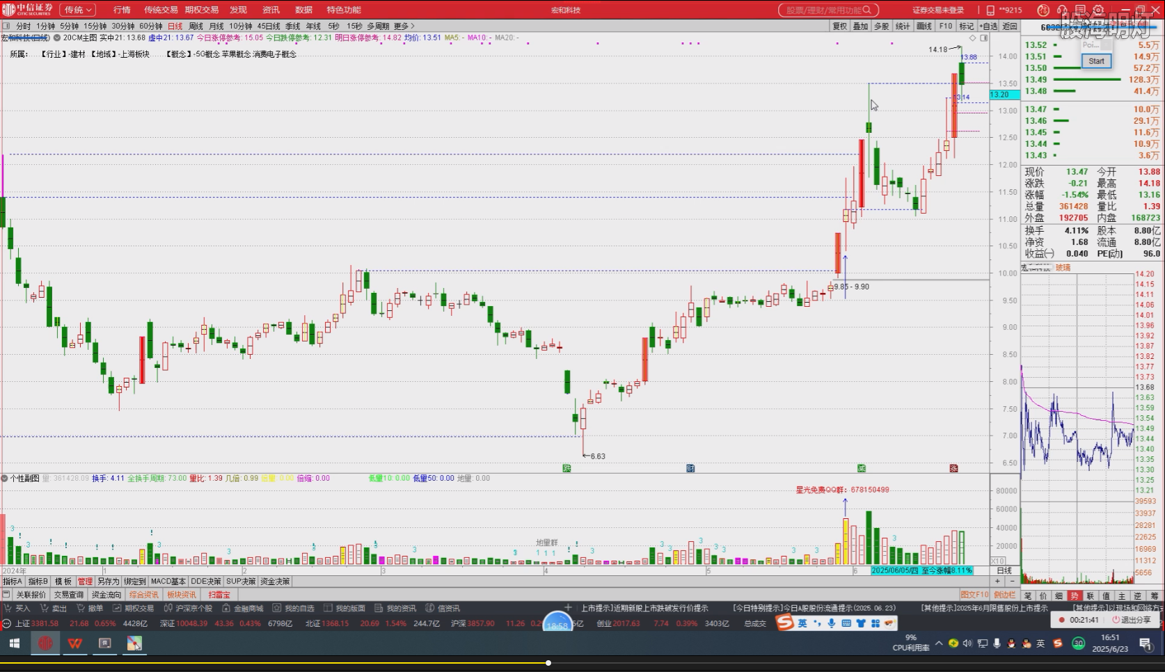Select the 指标A tab
The image size is (1165, 672).
click(x=13, y=582)
